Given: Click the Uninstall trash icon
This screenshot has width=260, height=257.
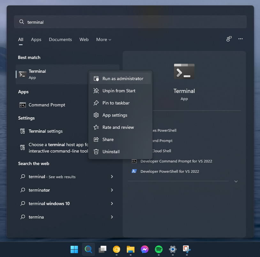Looking at the screenshot, I should point(96,152).
